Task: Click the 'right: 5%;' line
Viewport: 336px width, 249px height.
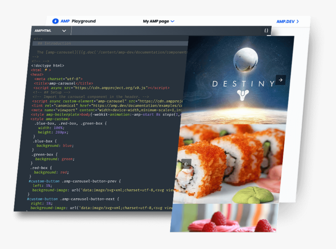Action: 42,203
